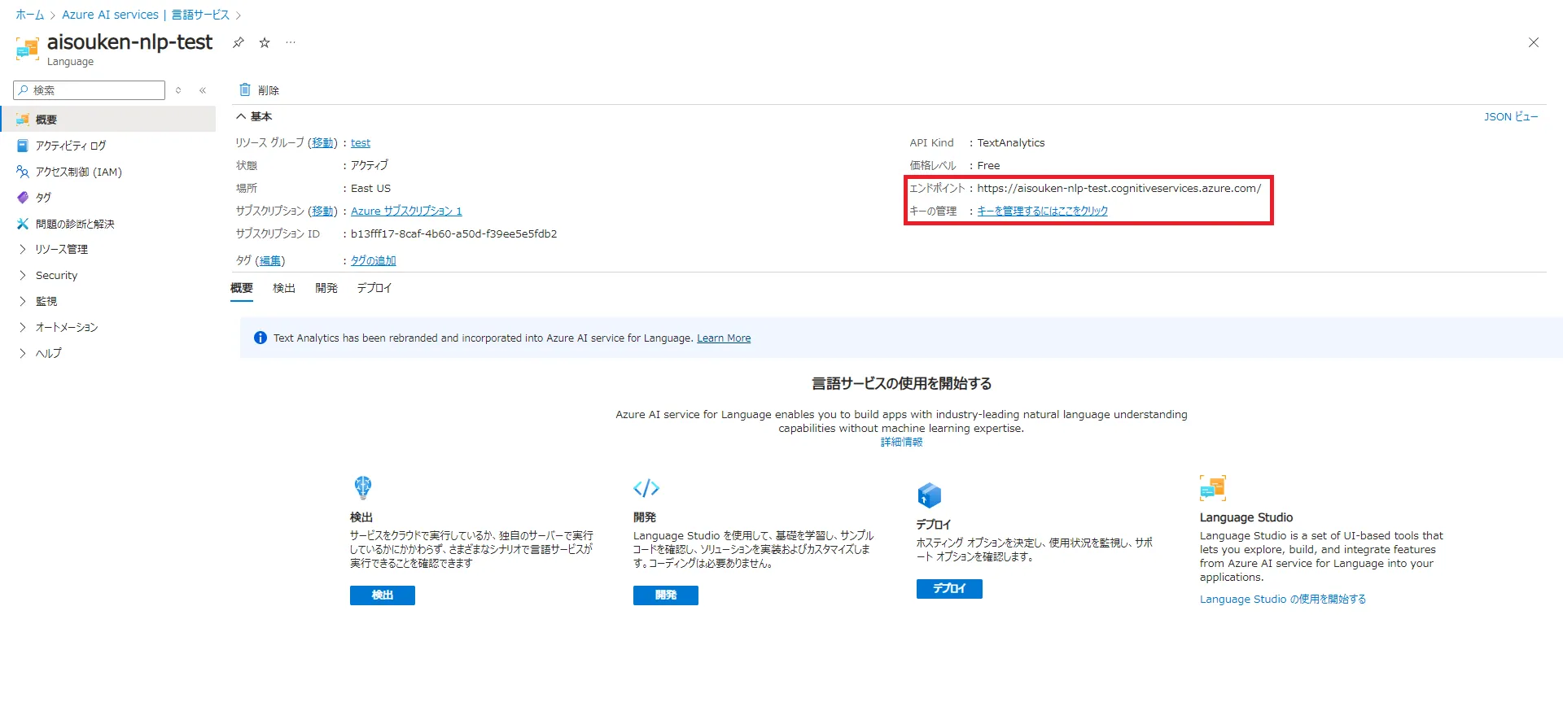
Task: Open the test resource group link
Action: (361, 142)
